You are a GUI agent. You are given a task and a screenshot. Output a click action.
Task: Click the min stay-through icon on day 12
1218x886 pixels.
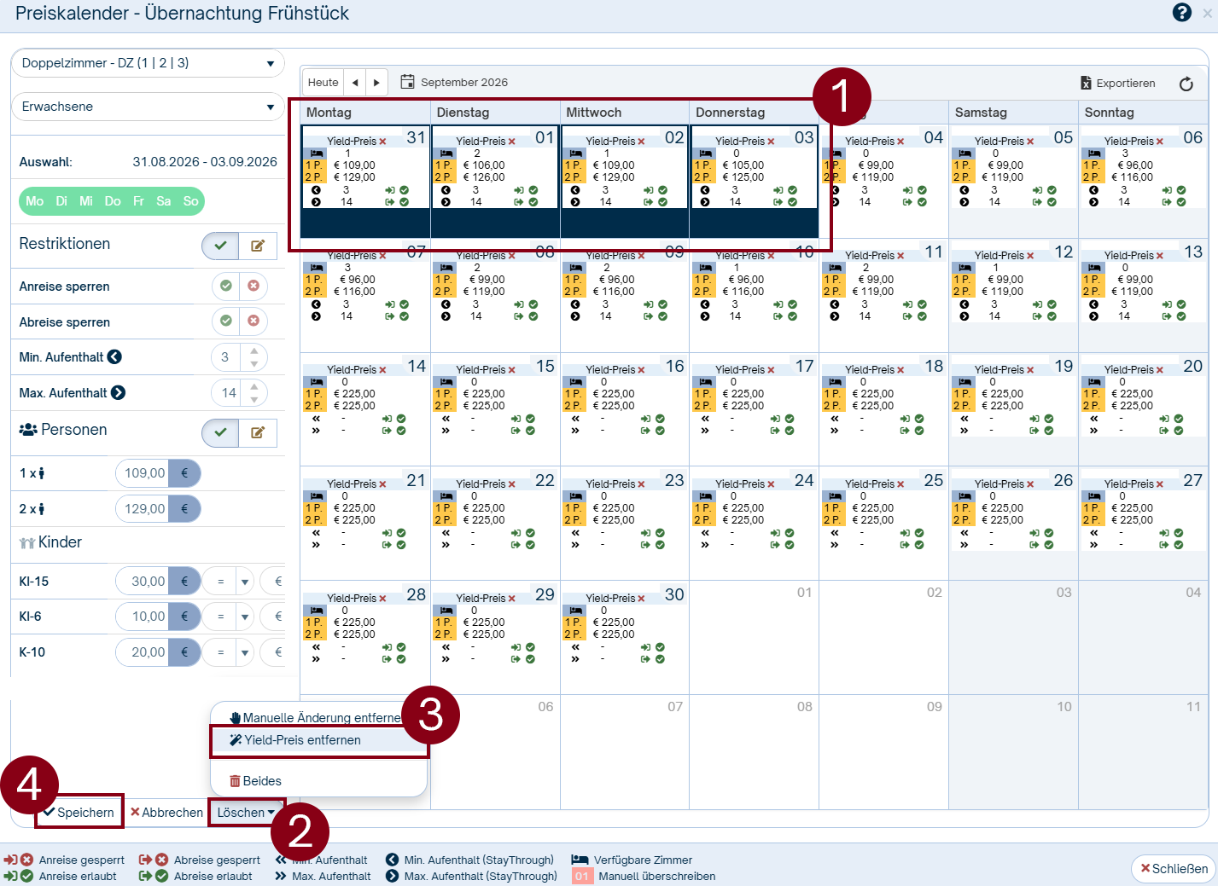(964, 304)
